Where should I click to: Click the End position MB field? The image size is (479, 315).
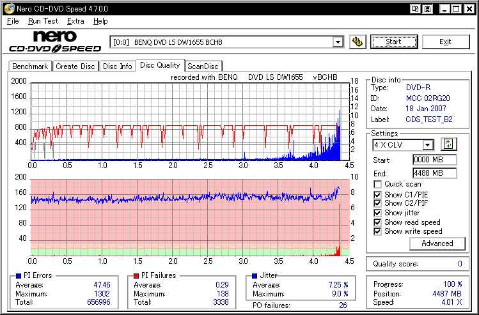pos(434,173)
